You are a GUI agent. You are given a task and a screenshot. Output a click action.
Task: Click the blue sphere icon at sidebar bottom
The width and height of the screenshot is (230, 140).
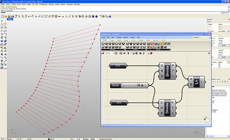point(2,68)
